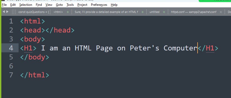
Task: Open the Project menu
Action: point(82,5)
